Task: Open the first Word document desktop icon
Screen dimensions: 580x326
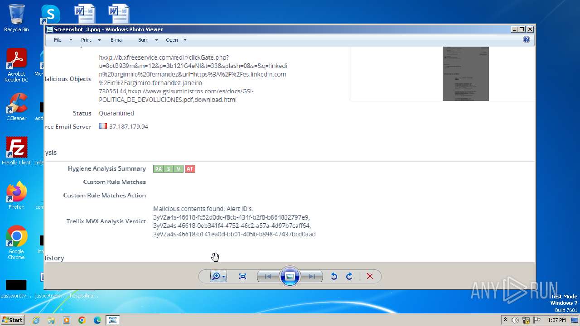Action: point(85,14)
